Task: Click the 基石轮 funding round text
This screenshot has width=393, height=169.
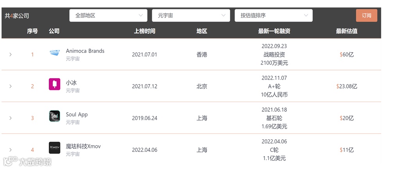Action: [x=274, y=118]
